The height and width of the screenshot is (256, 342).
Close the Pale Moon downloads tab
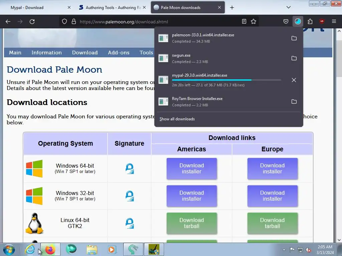pos(219,7)
